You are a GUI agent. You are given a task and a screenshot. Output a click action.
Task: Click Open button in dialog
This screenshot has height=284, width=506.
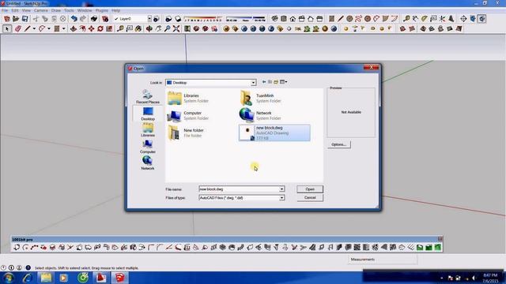(310, 189)
